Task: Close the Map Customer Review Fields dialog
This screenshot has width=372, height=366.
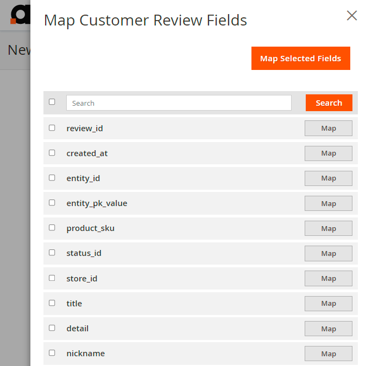Action: pyautogui.click(x=352, y=16)
